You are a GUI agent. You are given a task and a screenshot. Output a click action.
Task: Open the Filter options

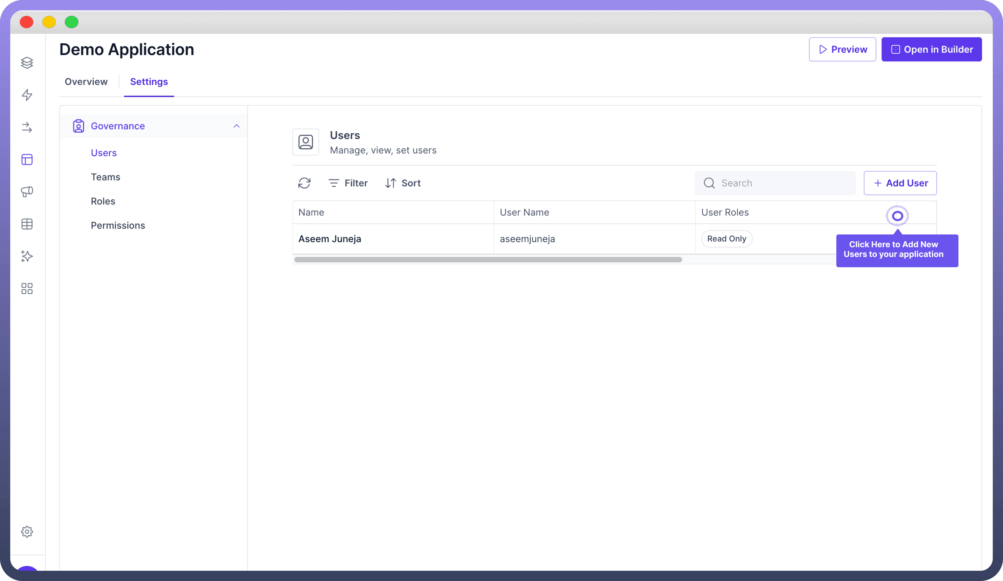pyautogui.click(x=348, y=183)
